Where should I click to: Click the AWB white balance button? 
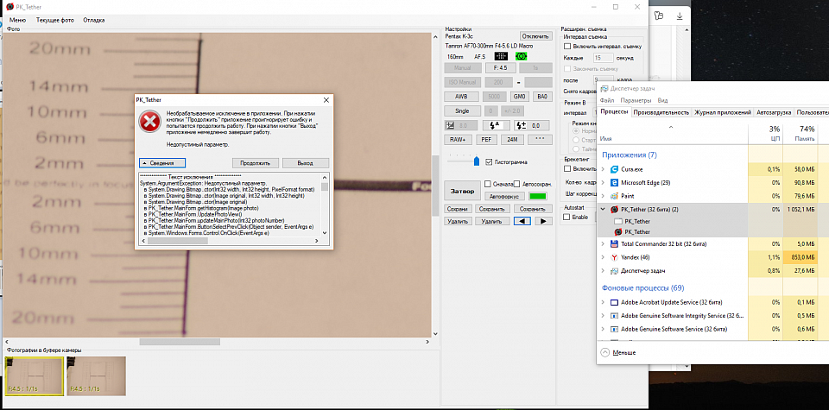click(x=462, y=97)
